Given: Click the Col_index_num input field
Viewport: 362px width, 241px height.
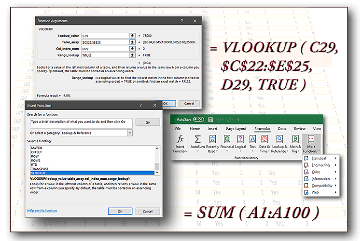Looking at the screenshot, I should [x=105, y=48].
